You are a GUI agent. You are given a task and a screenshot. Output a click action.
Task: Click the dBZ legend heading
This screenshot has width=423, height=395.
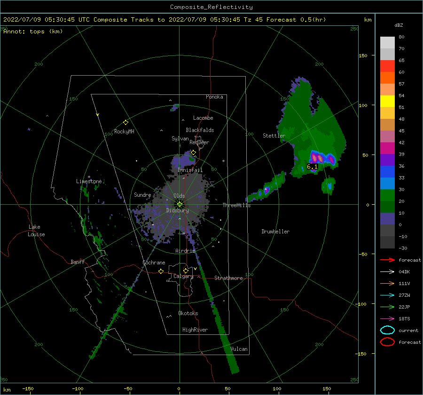pyautogui.click(x=399, y=25)
